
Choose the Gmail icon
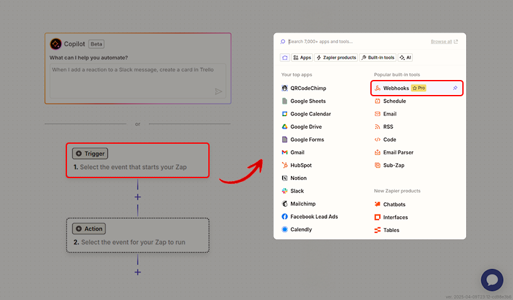click(x=285, y=152)
